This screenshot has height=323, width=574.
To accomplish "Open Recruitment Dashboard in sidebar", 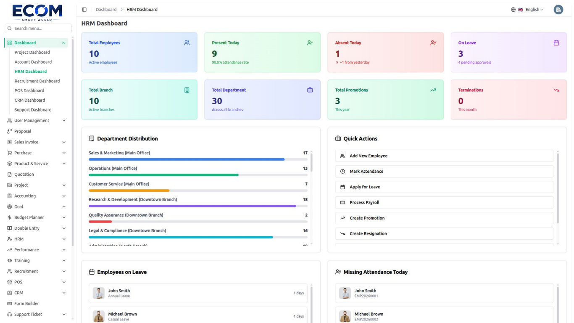I will [37, 81].
